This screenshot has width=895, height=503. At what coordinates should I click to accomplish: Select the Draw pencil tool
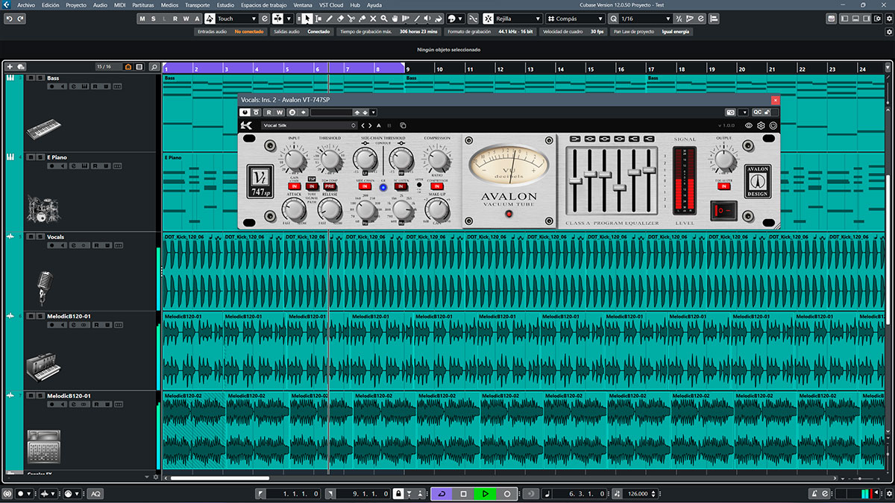coord(329,18)
